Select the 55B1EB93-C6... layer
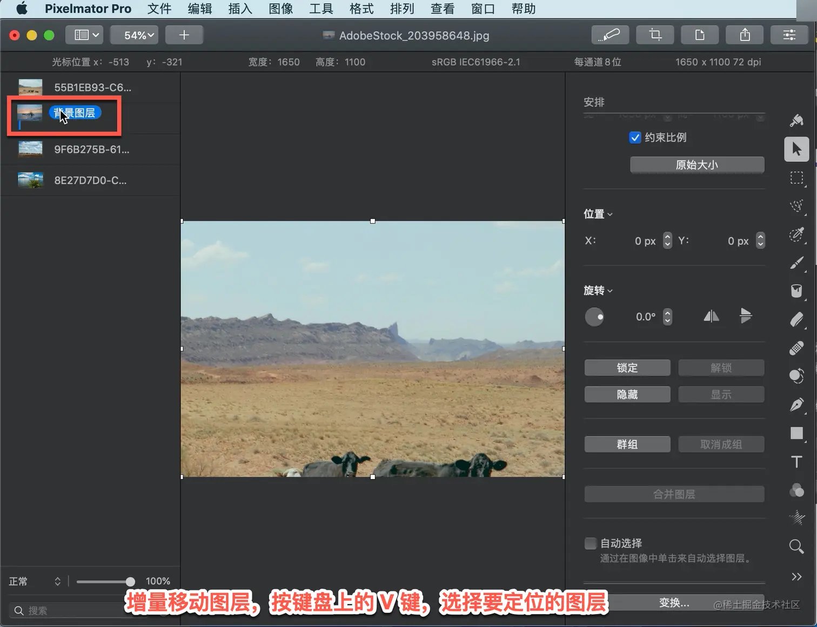Viewport: 817px width, 627px height. click(x=91, y=87)
